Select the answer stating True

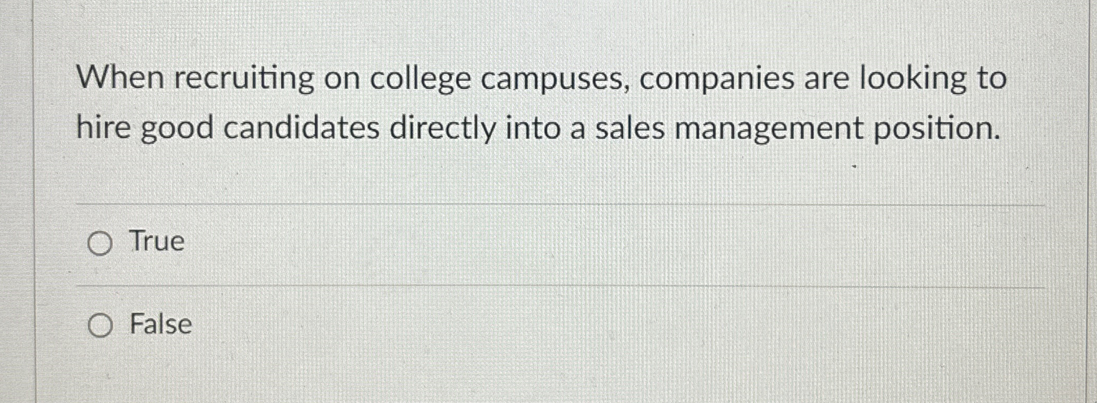coord(155,241)
